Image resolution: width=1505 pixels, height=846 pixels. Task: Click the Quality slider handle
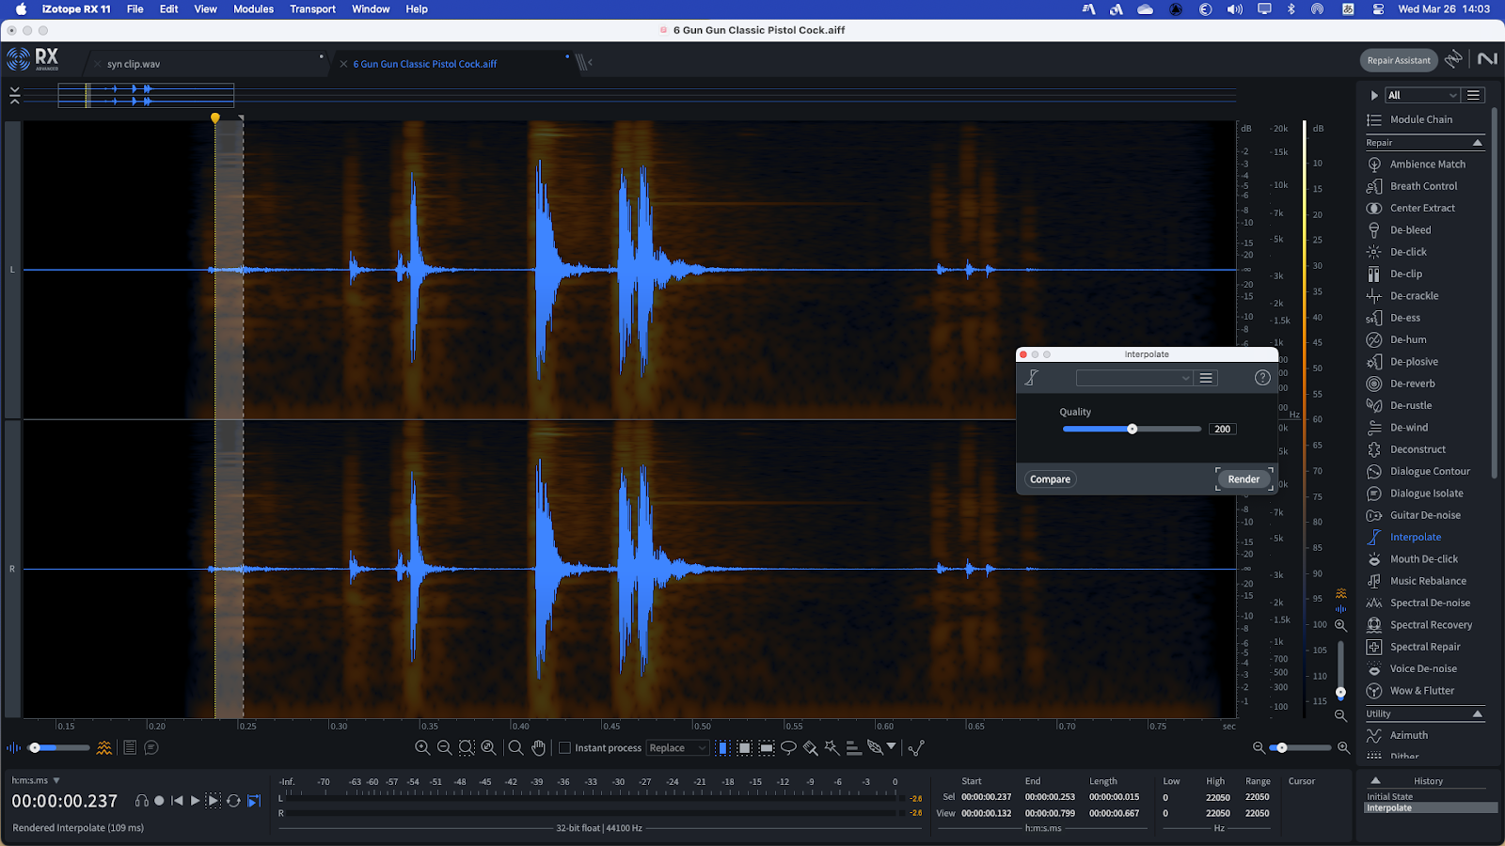click(1133, 429)
